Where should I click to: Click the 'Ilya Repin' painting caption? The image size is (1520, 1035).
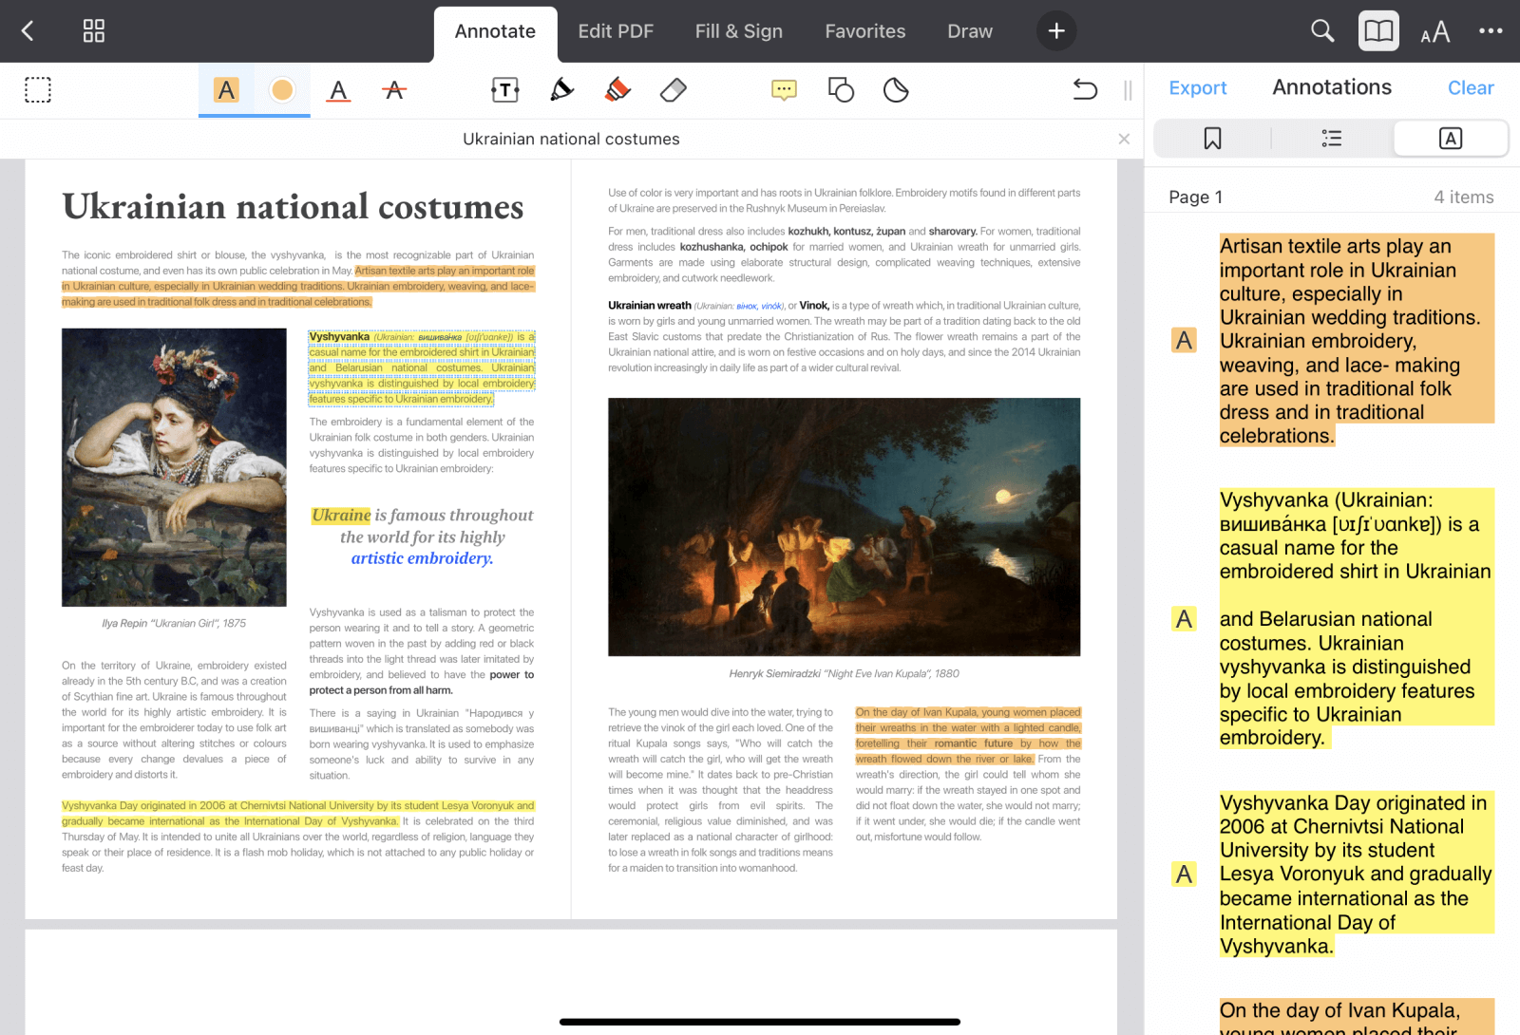coord(174,624)
